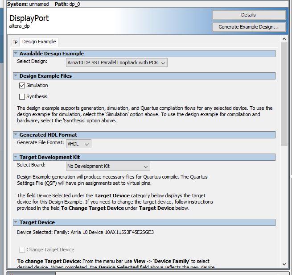The height and width of the screenshot is (275, 292).
Task: Select the Design Example tab
Action: [39, 42]
